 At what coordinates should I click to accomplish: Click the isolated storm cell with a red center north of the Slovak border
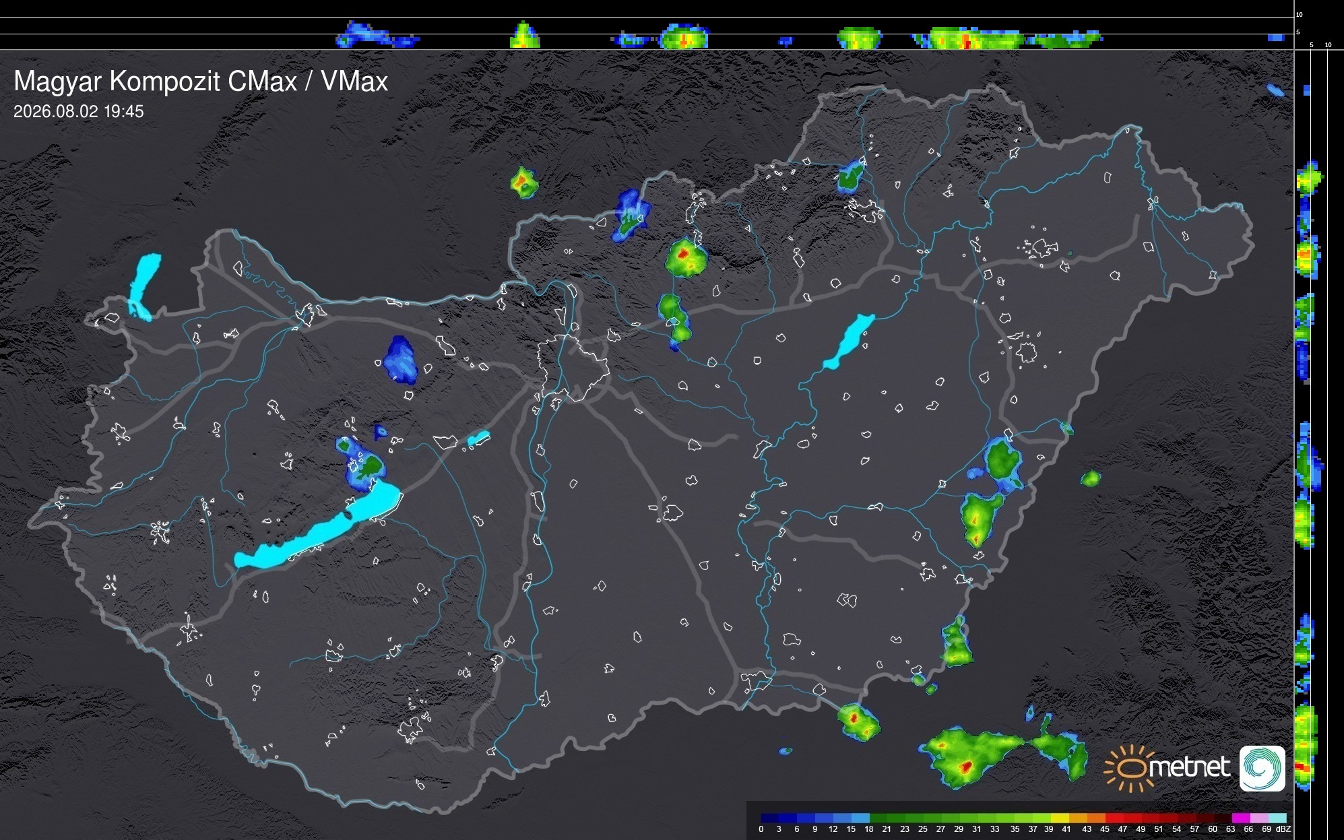point(523,182)
